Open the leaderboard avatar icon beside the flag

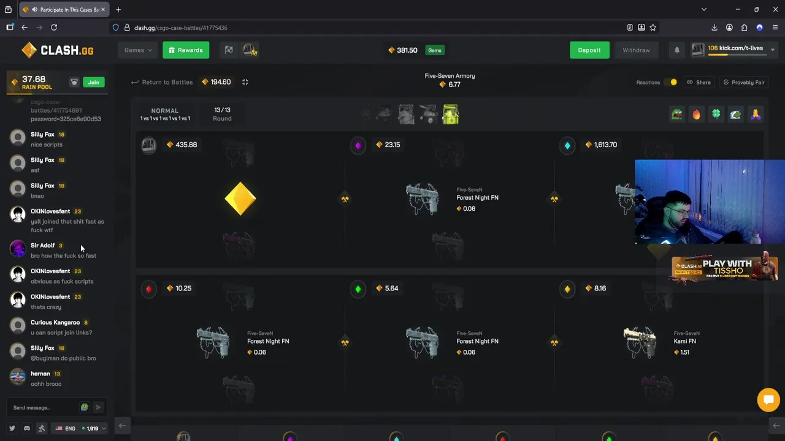pyautogui.click(x=250, y=50)
